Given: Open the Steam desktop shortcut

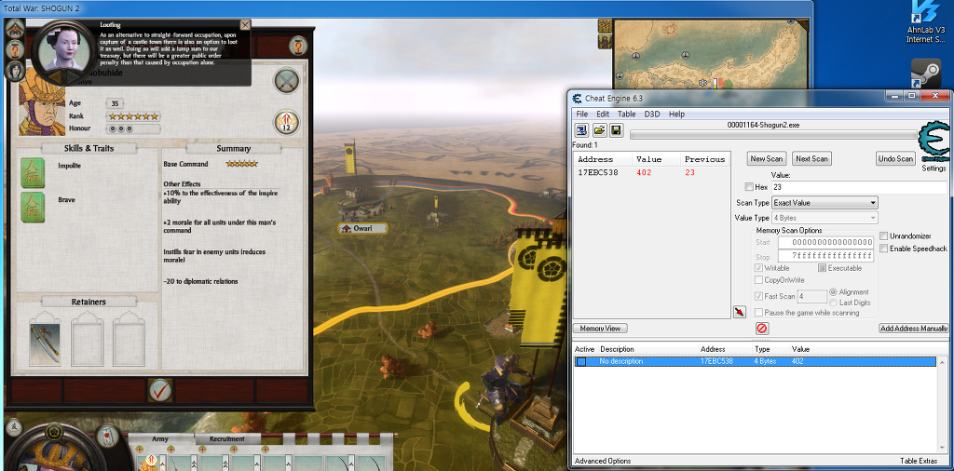Looking at the screenshot, I should tap(926, 74).
